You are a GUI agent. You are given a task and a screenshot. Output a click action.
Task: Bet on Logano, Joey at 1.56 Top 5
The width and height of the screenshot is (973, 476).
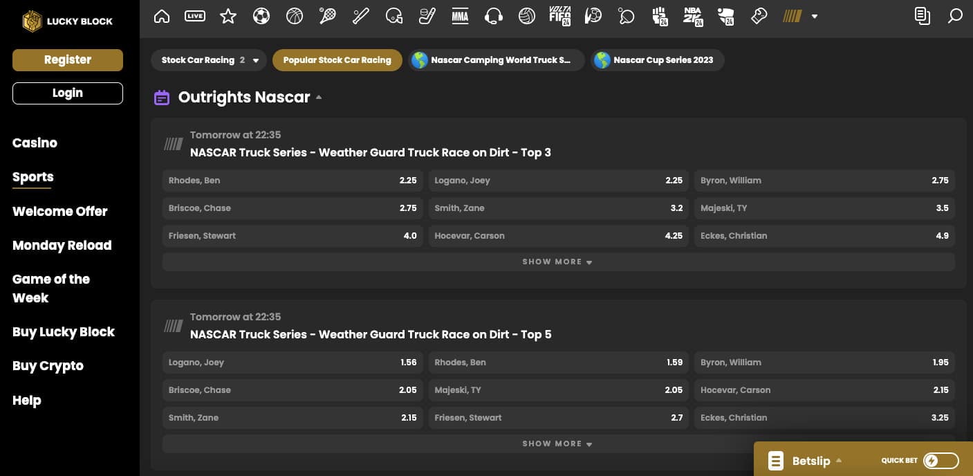293,363
